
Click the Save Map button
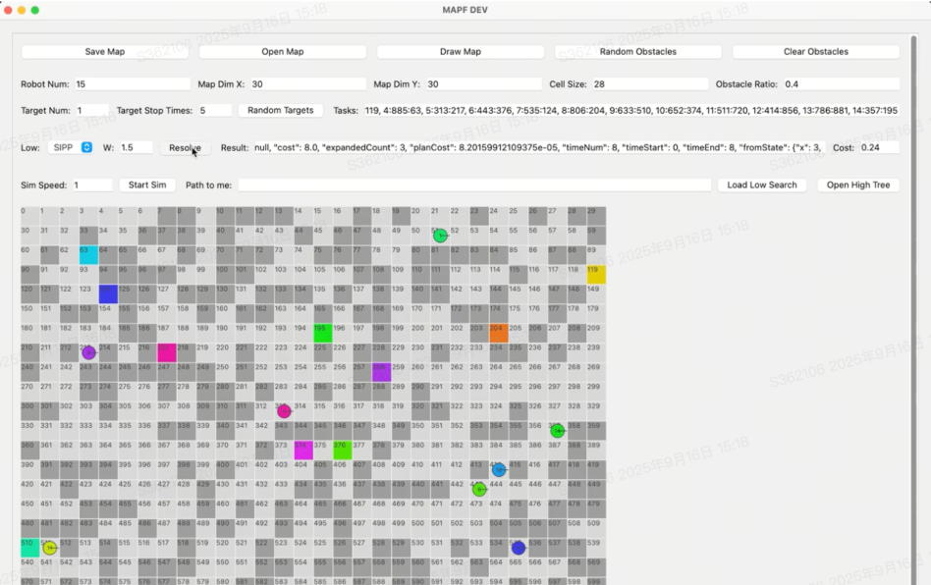click(105, 52)
